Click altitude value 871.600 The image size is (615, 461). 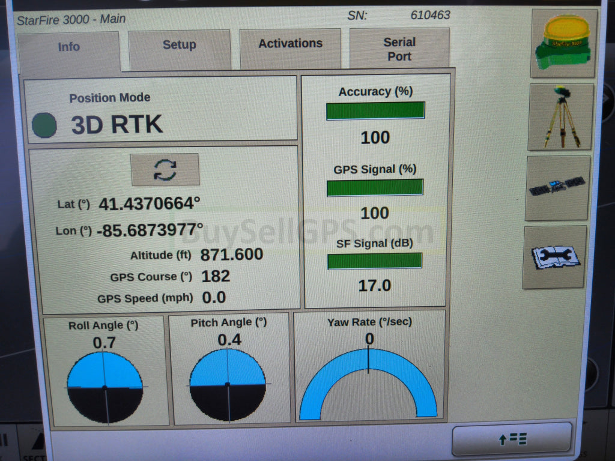point(232,255)
